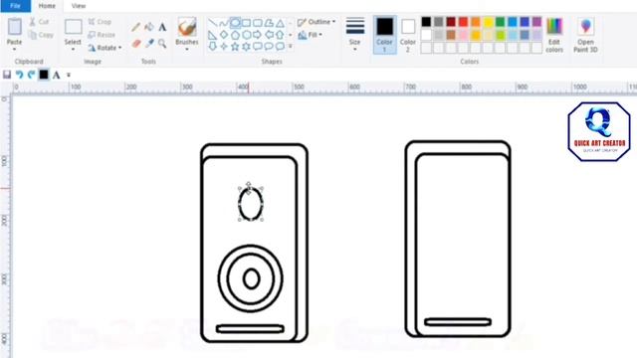Choose the Hexagon shape
637x358 pixels.
point(246,35)
